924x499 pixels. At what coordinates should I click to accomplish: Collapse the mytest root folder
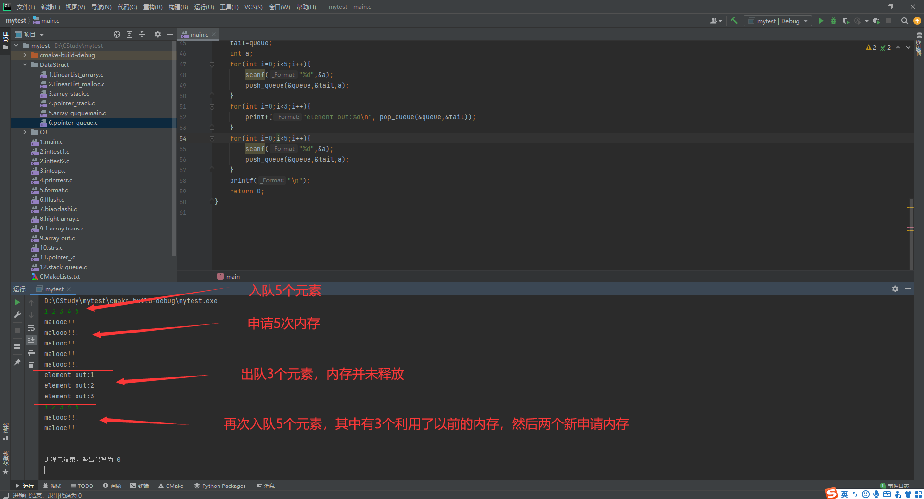(x=16, y=45)
